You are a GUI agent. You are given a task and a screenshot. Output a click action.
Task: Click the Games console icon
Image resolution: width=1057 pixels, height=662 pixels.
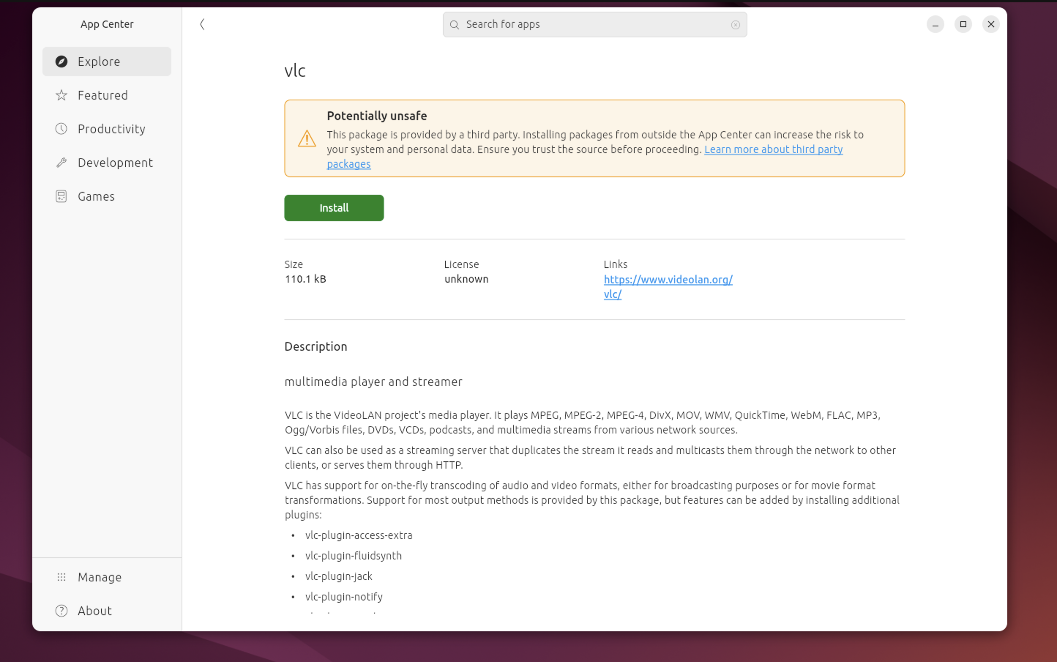(x=61, y=196)
